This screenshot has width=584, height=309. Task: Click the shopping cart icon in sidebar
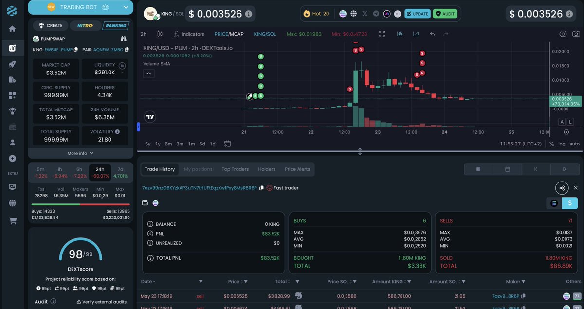tap(12, 221)
